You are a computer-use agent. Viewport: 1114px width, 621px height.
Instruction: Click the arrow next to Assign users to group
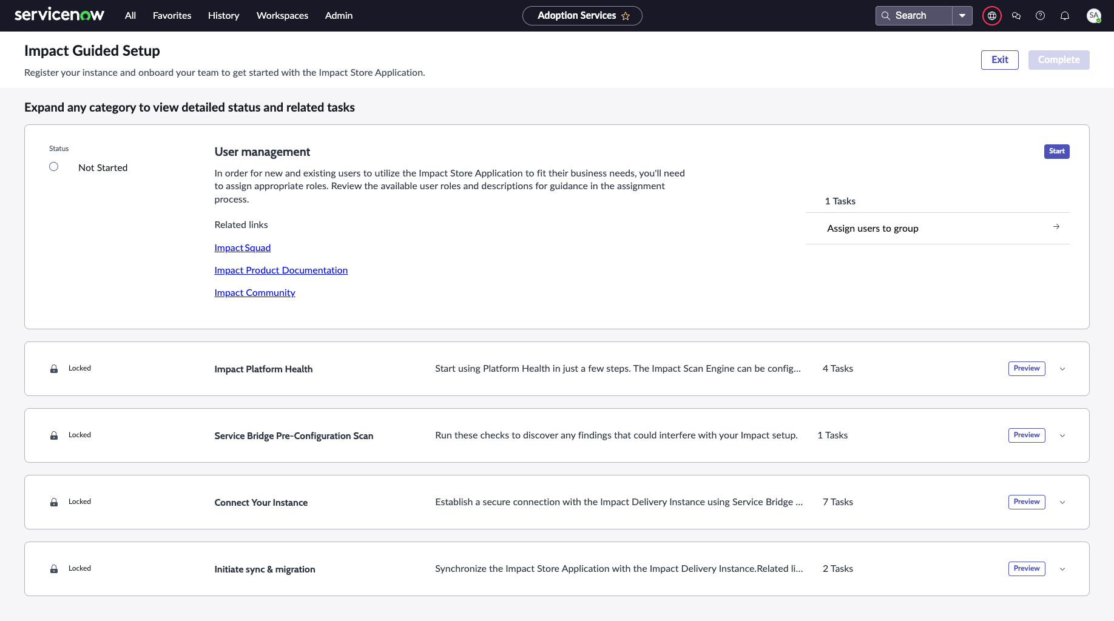(1056, 227)
